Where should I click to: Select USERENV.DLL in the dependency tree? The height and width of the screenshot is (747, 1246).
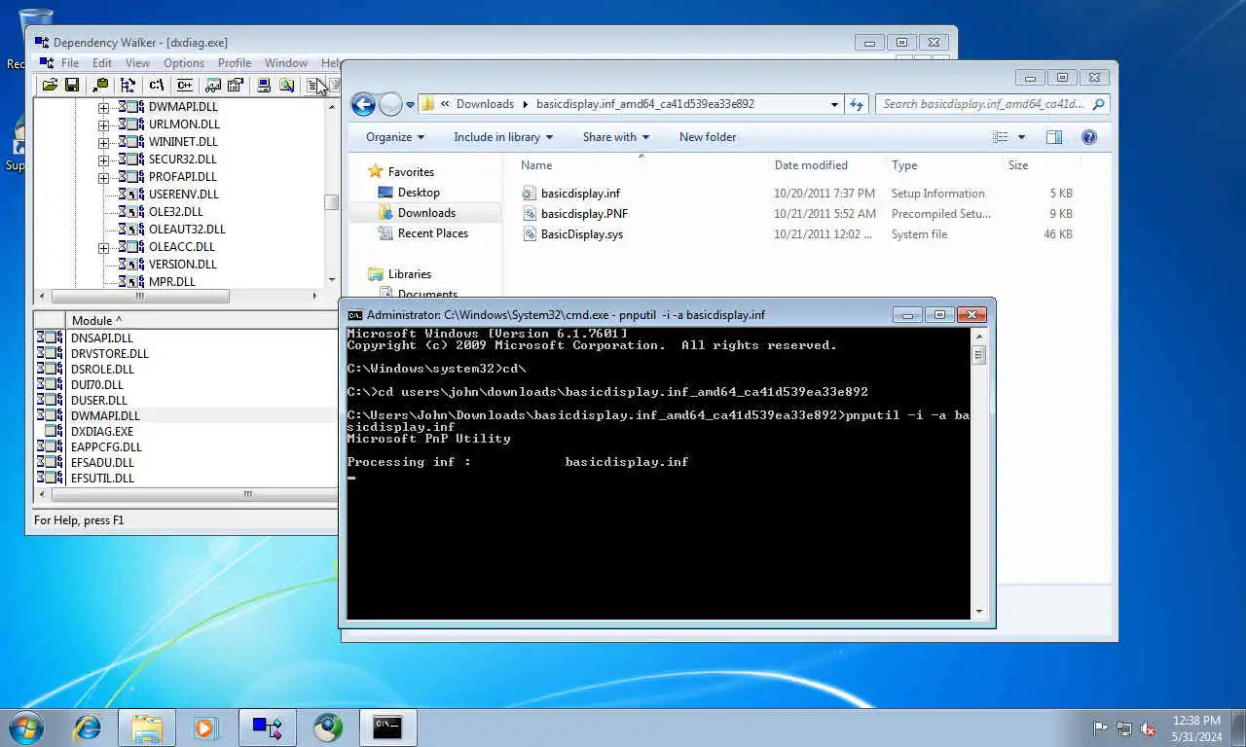(x=184, y=195)
